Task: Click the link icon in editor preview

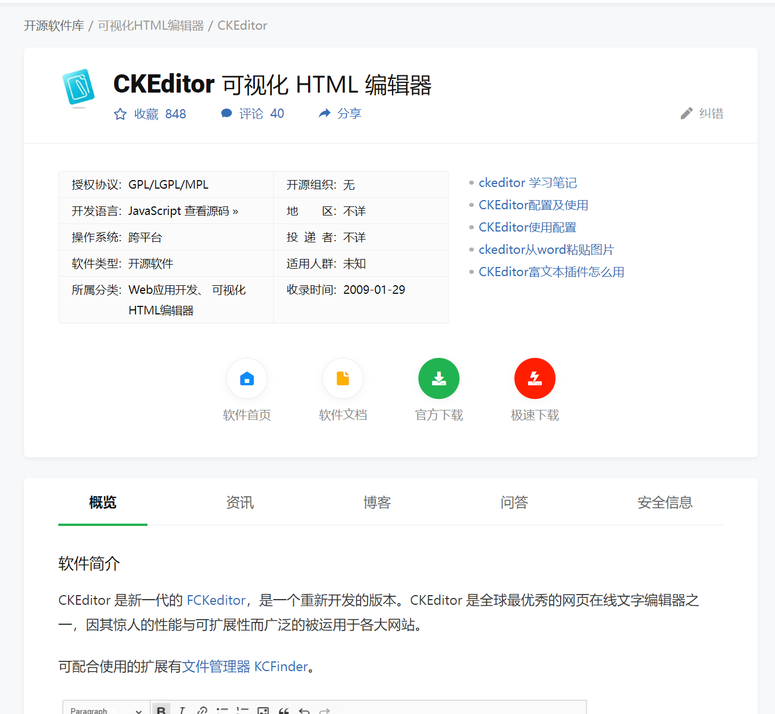Action: pos(202,710)
